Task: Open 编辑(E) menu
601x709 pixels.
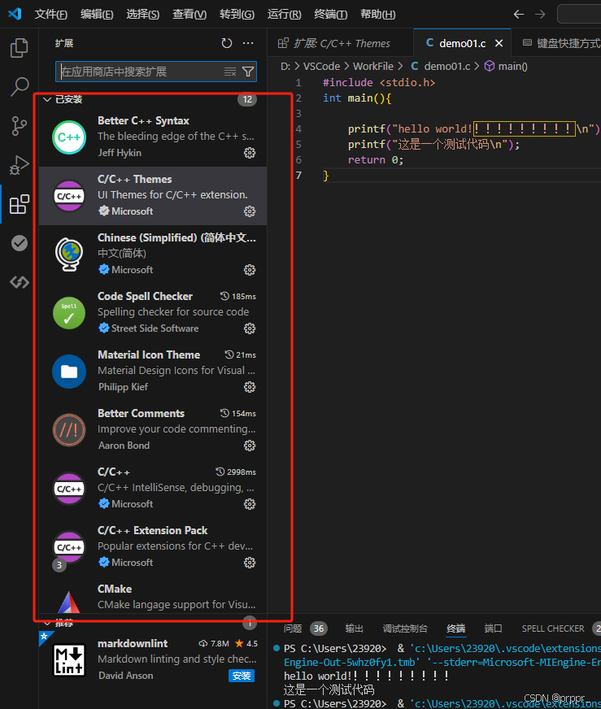Action: [x=96, y=15]
